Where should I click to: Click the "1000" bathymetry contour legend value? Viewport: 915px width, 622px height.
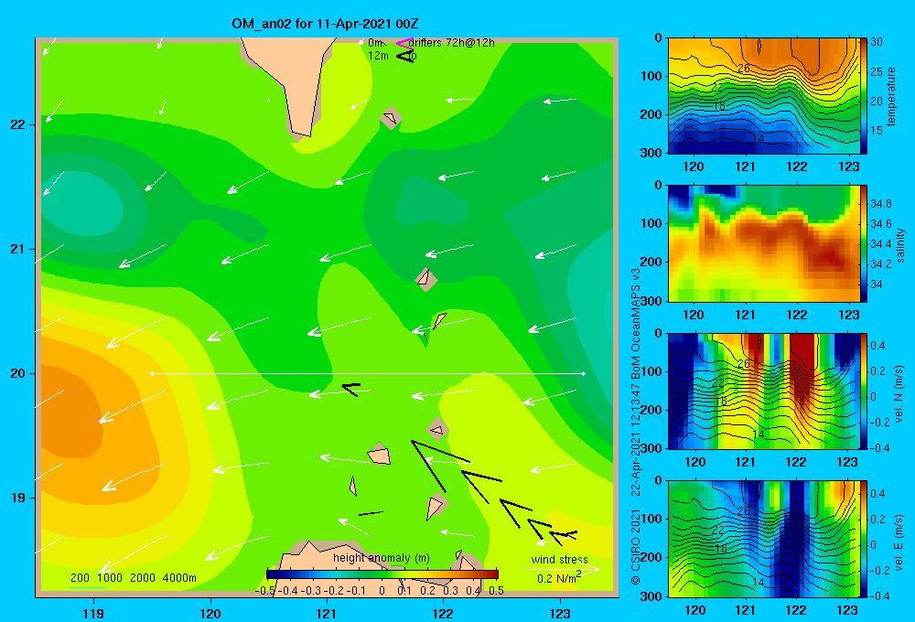110,578
